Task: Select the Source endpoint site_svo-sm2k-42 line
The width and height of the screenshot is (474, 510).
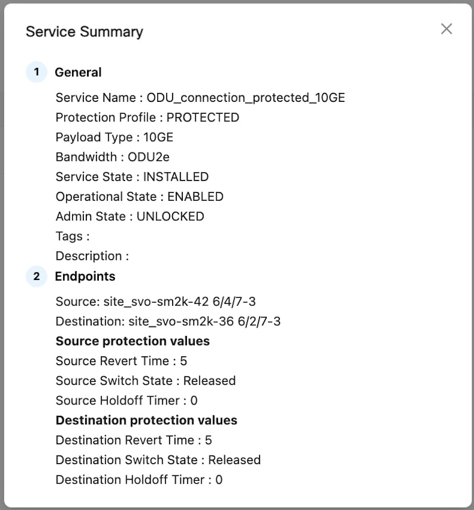Action: tap(155, 301)
